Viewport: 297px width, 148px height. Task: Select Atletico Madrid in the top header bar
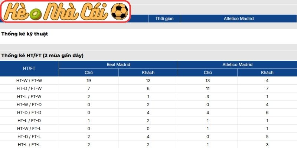pyautogui.click(x=239, y=18)
